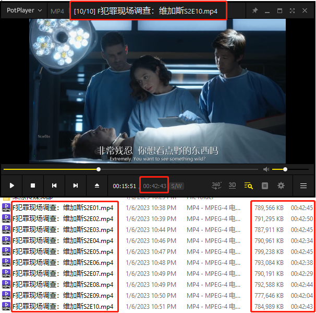Mute audio with the speaker icon

(x=266, y=169)
